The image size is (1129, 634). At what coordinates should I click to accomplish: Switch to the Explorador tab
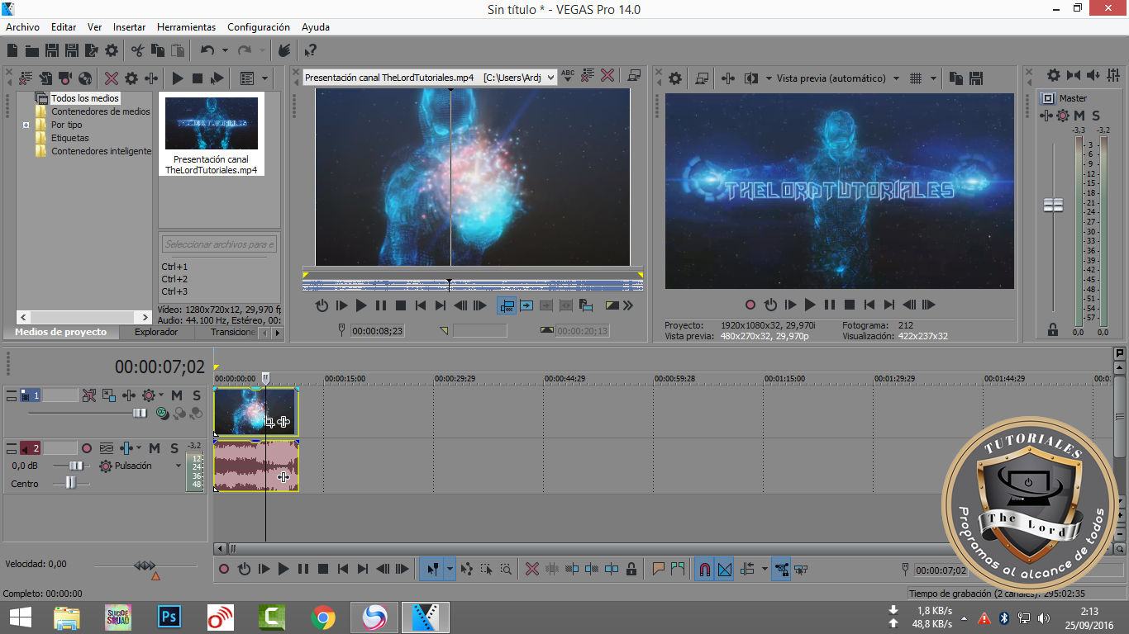pos(156,333)
